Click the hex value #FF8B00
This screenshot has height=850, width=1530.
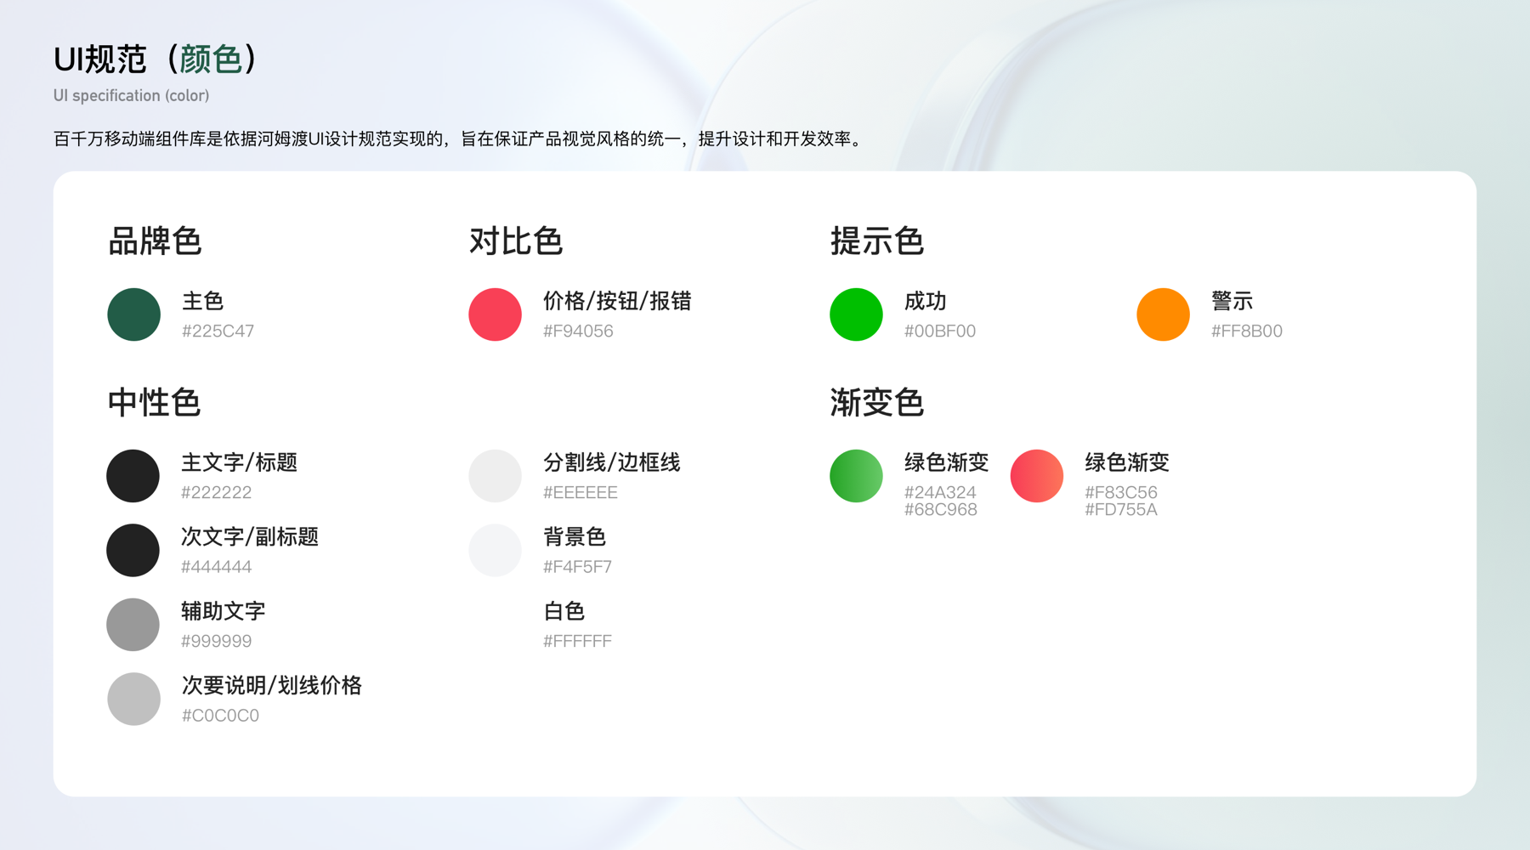coord(1247,331)
